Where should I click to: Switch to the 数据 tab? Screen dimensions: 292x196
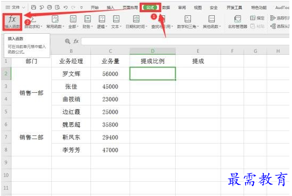click(166, 7)
